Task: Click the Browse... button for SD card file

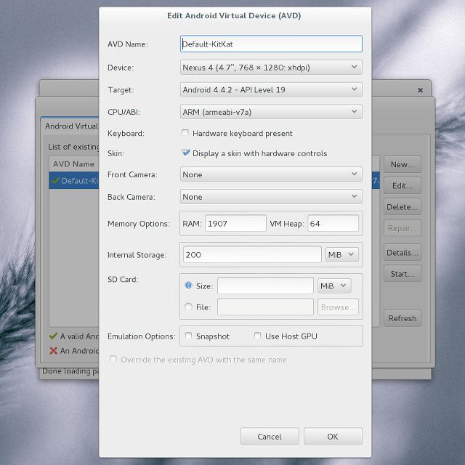Action: (x=338, y=307)
